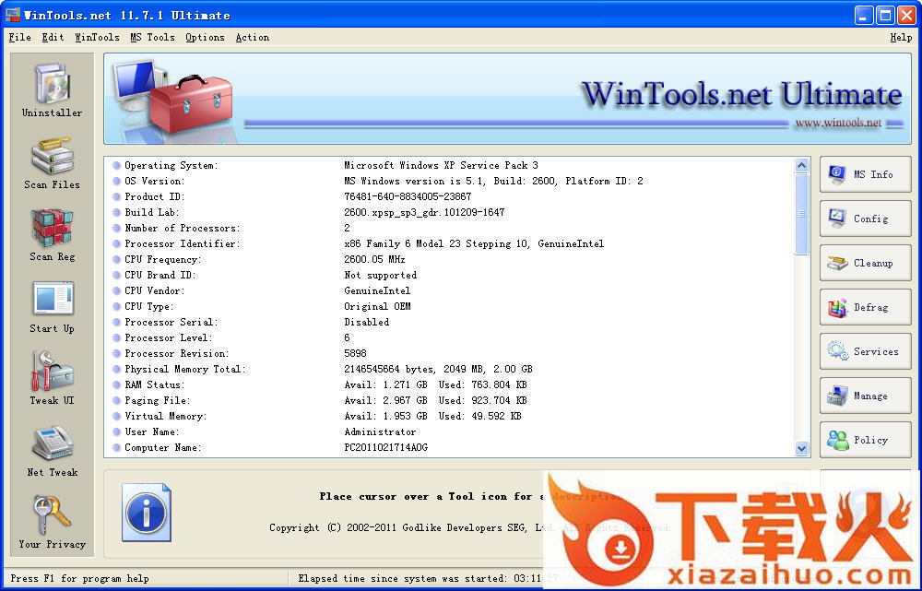Screen dimensions: 922x591
Task: Open the Your Privacy tool
Action: tap(53, 523)
